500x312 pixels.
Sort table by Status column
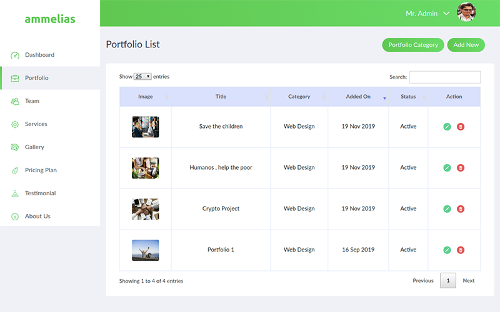(409, 97)
